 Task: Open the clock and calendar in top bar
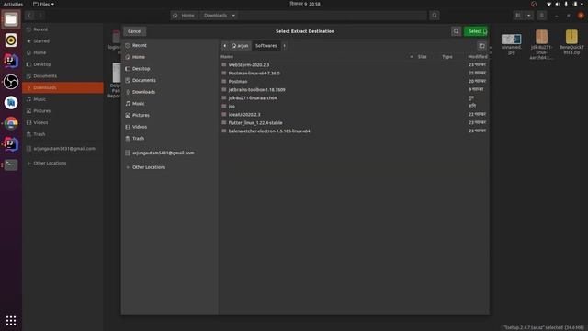pyautogui.click(x=305, y=4)
